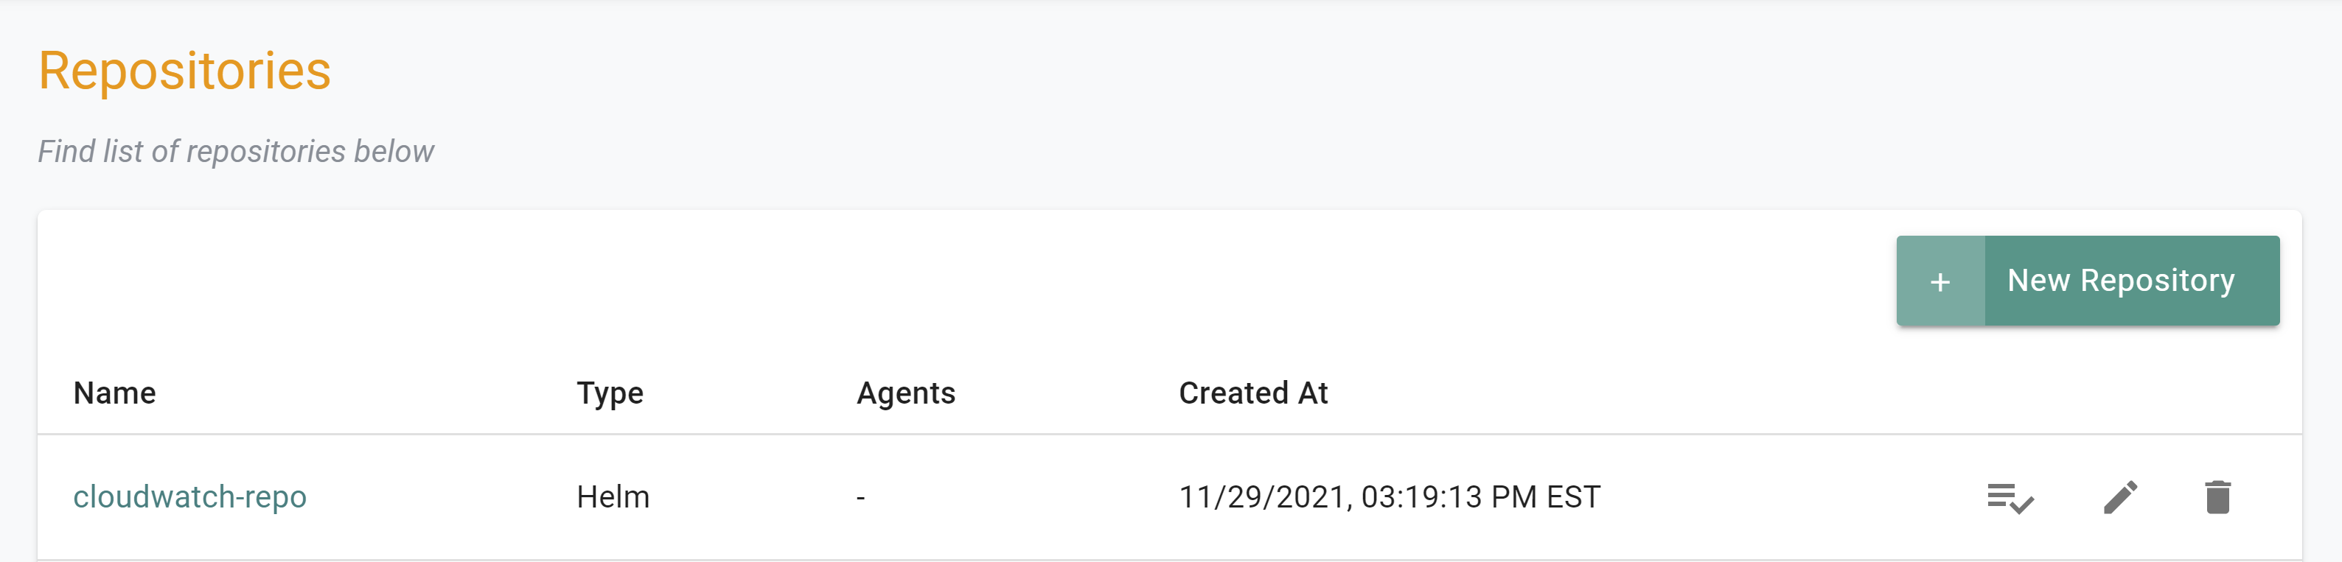Sort by the Type column header
The image size is (2342, 562).
pyautogui.click(x=610, y=393)
